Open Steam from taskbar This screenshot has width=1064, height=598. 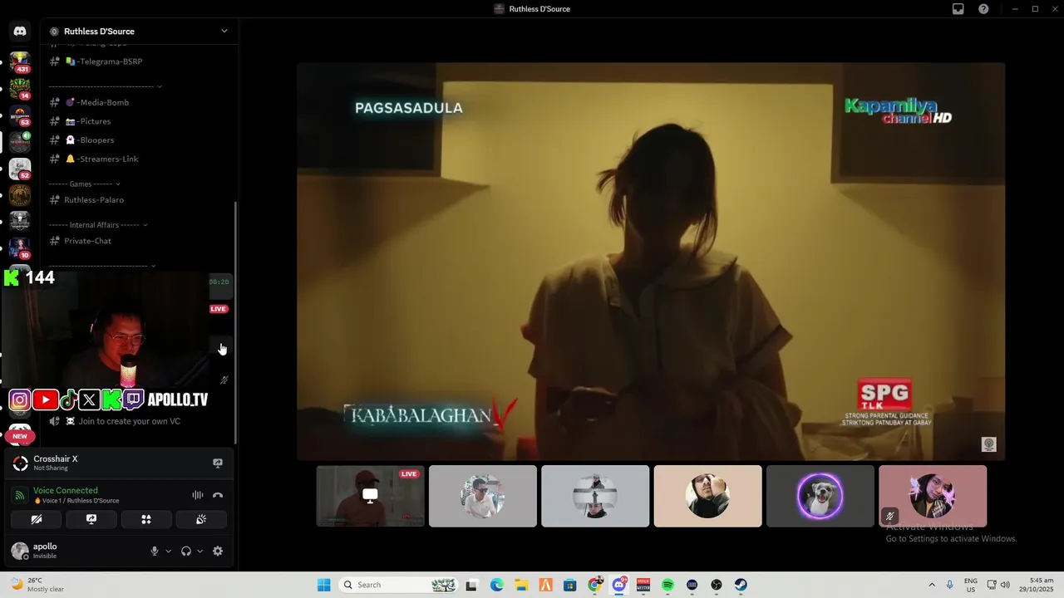point(741,585)
